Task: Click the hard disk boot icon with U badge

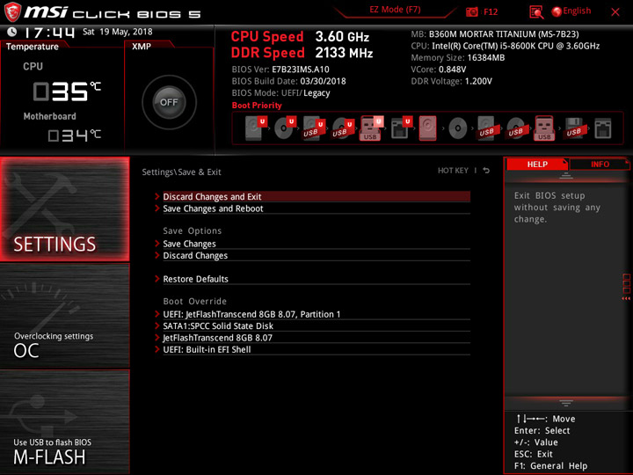Action: [x=256, y=128]
